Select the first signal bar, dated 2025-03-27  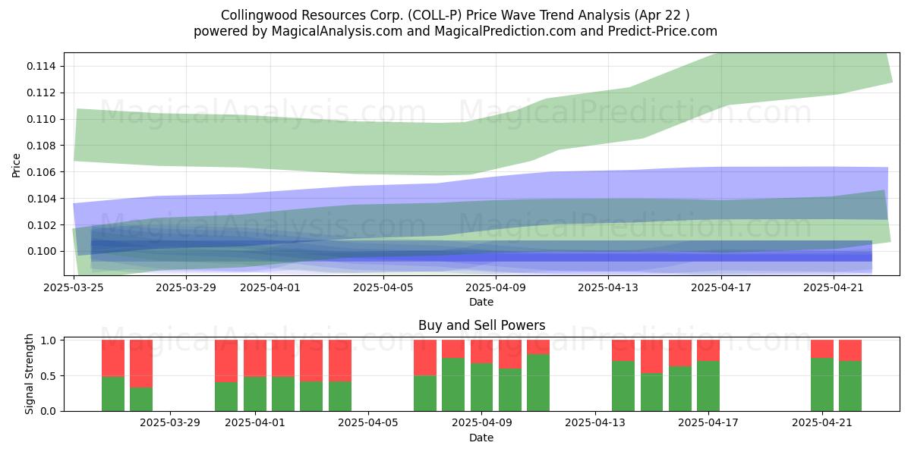(113, 375)
